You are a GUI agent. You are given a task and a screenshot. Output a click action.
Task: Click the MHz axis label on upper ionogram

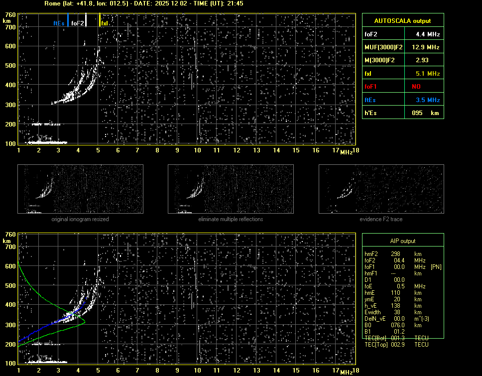coord(346,151)
